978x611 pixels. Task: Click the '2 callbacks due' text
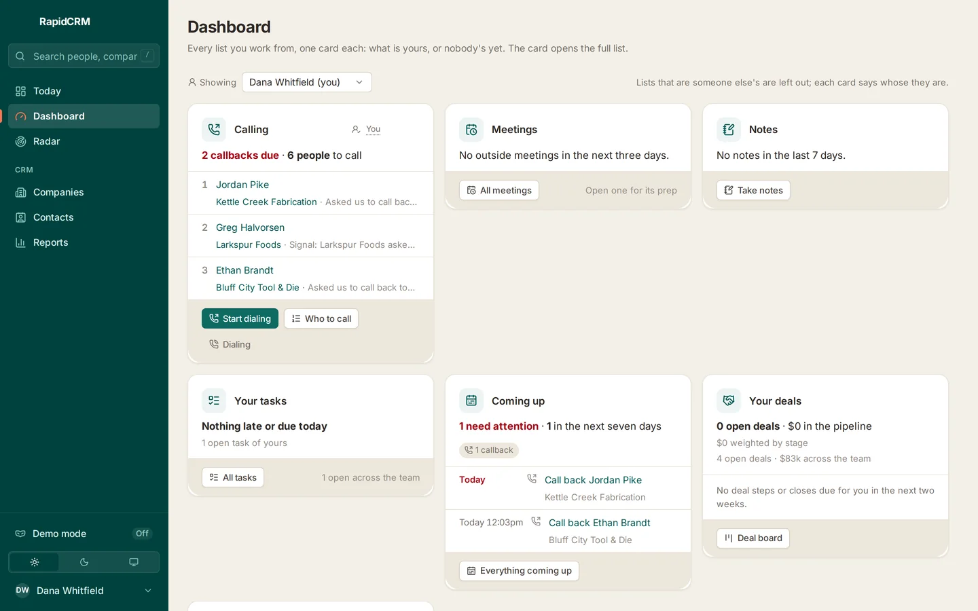click(240, 155)
